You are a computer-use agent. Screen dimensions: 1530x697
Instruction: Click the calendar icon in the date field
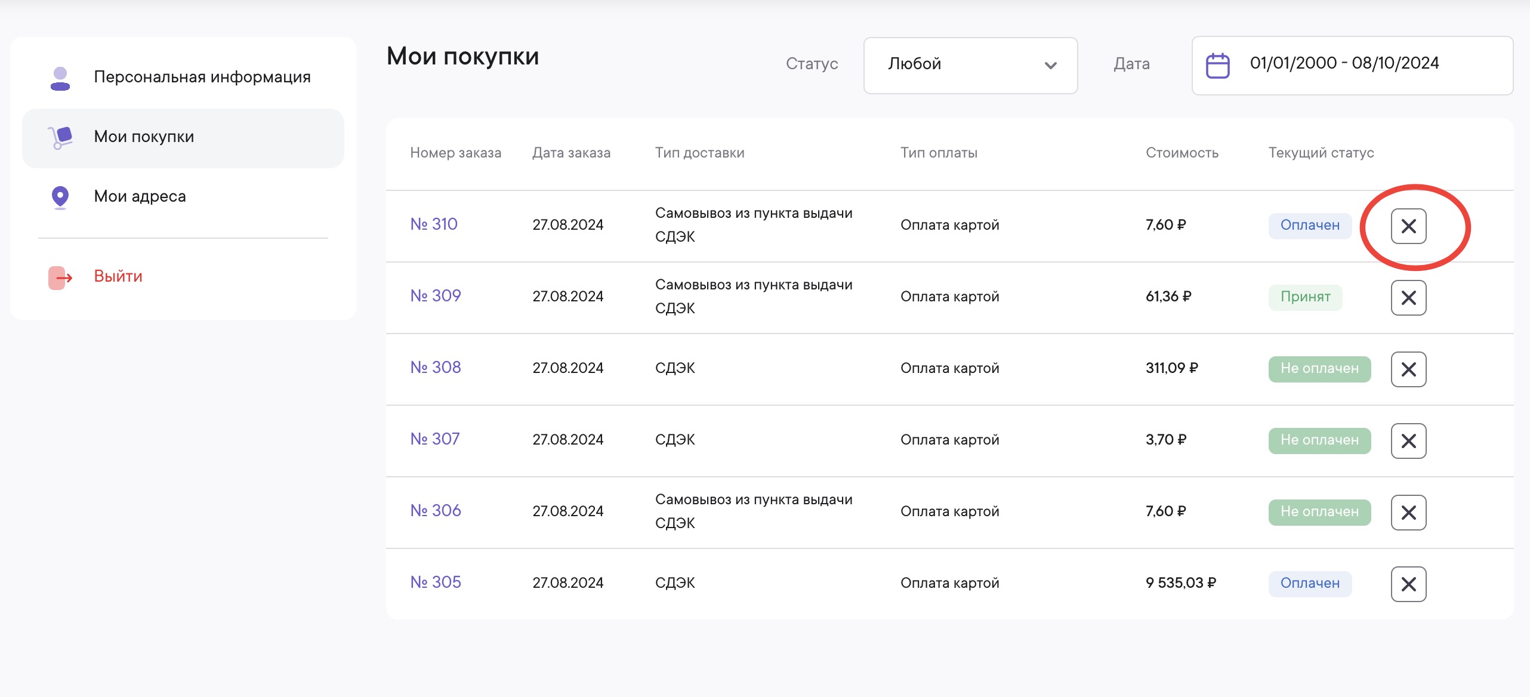coord(1218,66)
